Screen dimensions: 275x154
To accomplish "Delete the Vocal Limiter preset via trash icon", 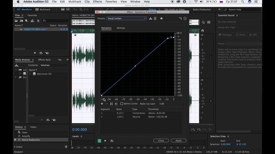I will (x=155, y=18).
